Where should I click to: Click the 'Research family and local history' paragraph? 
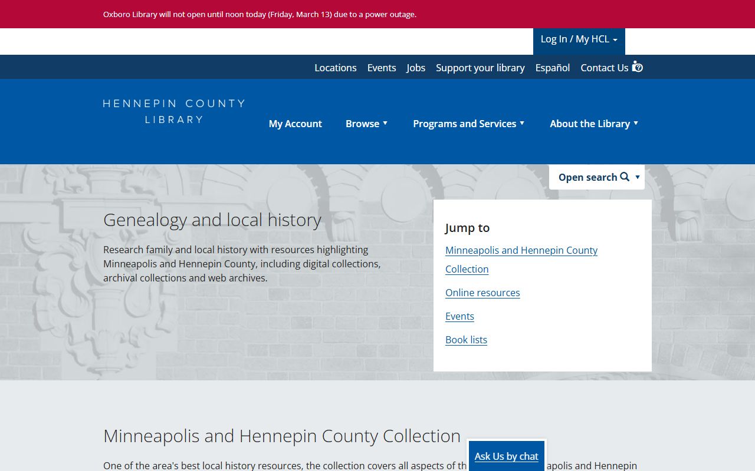tap(242, 264)
